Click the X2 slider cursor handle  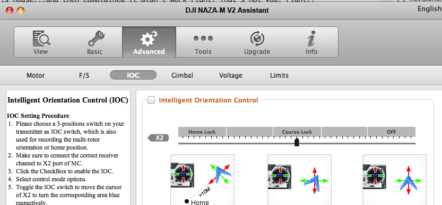(297, 142)
